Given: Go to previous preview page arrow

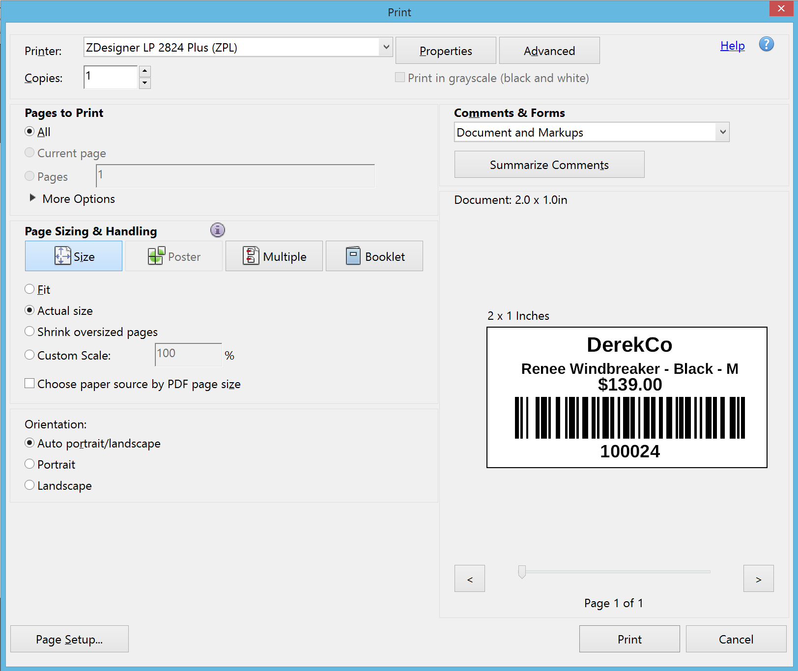Looking at the screenshot, I should point(469,578).
